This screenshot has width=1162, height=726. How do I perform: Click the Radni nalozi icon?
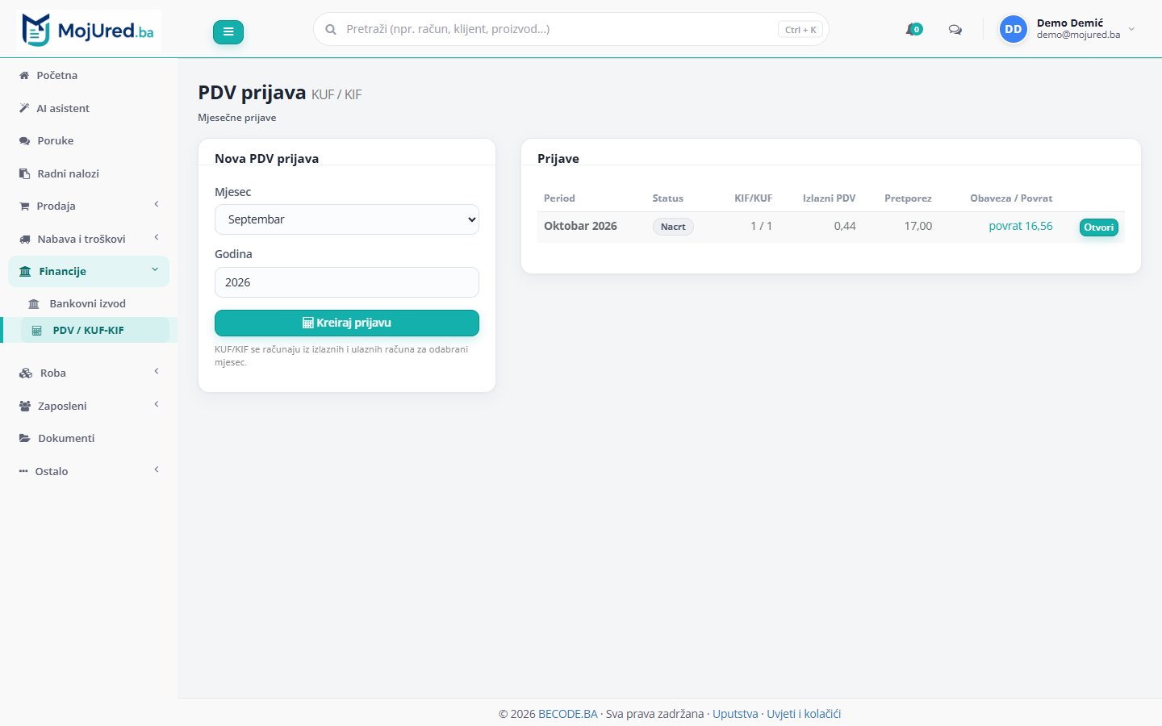pos(24,173)
